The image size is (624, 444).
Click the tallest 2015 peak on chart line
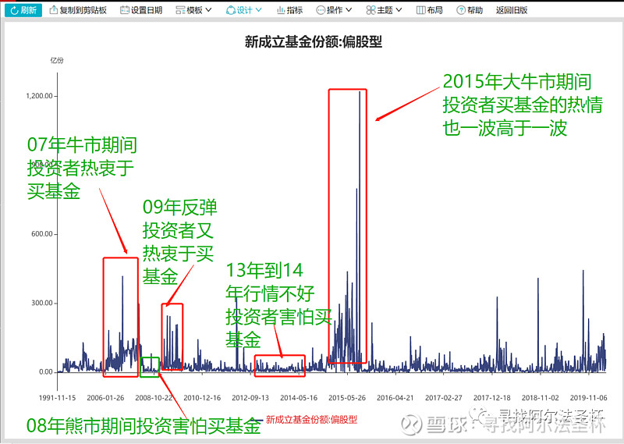[360, 92]
